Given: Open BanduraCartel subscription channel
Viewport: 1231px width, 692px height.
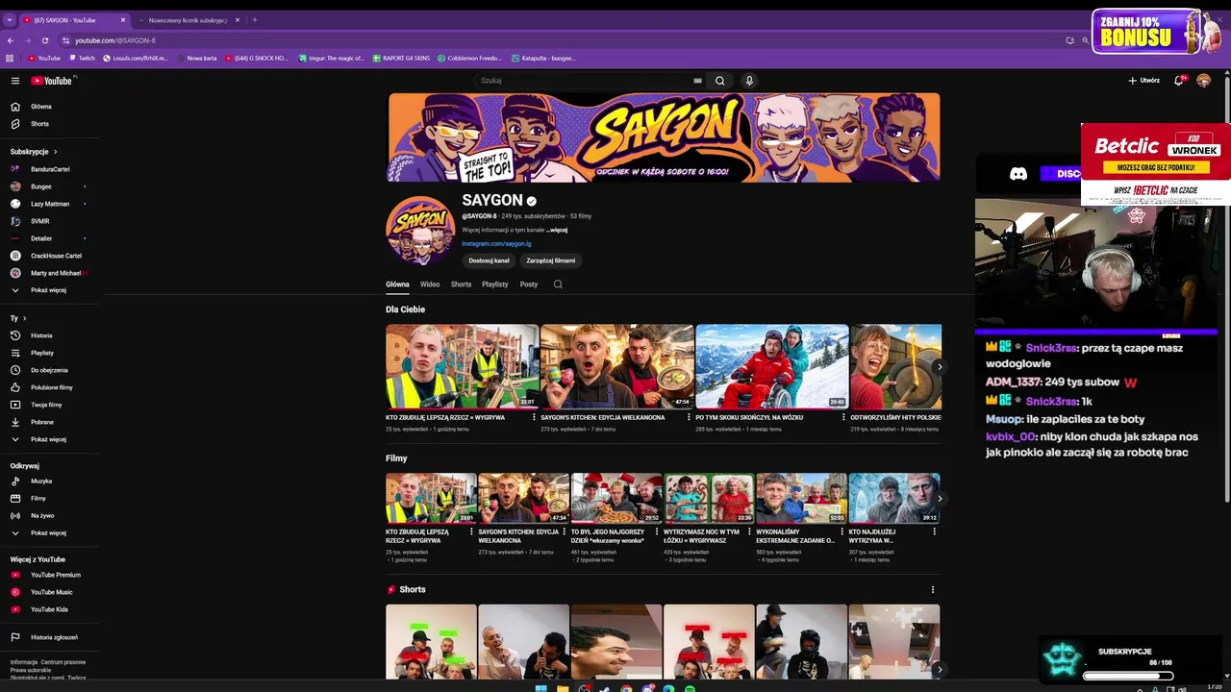Looking at the screenshot, I should pyautogui.click(x=49, y=169).
